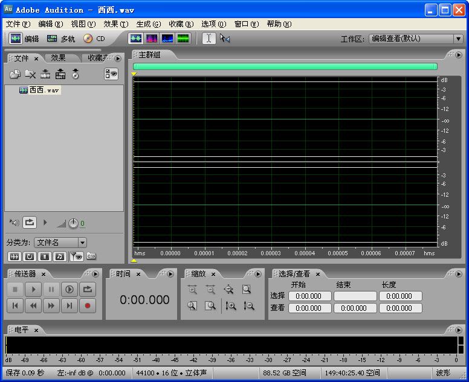
Task: Open the CD view
Action: click(94, 39)
